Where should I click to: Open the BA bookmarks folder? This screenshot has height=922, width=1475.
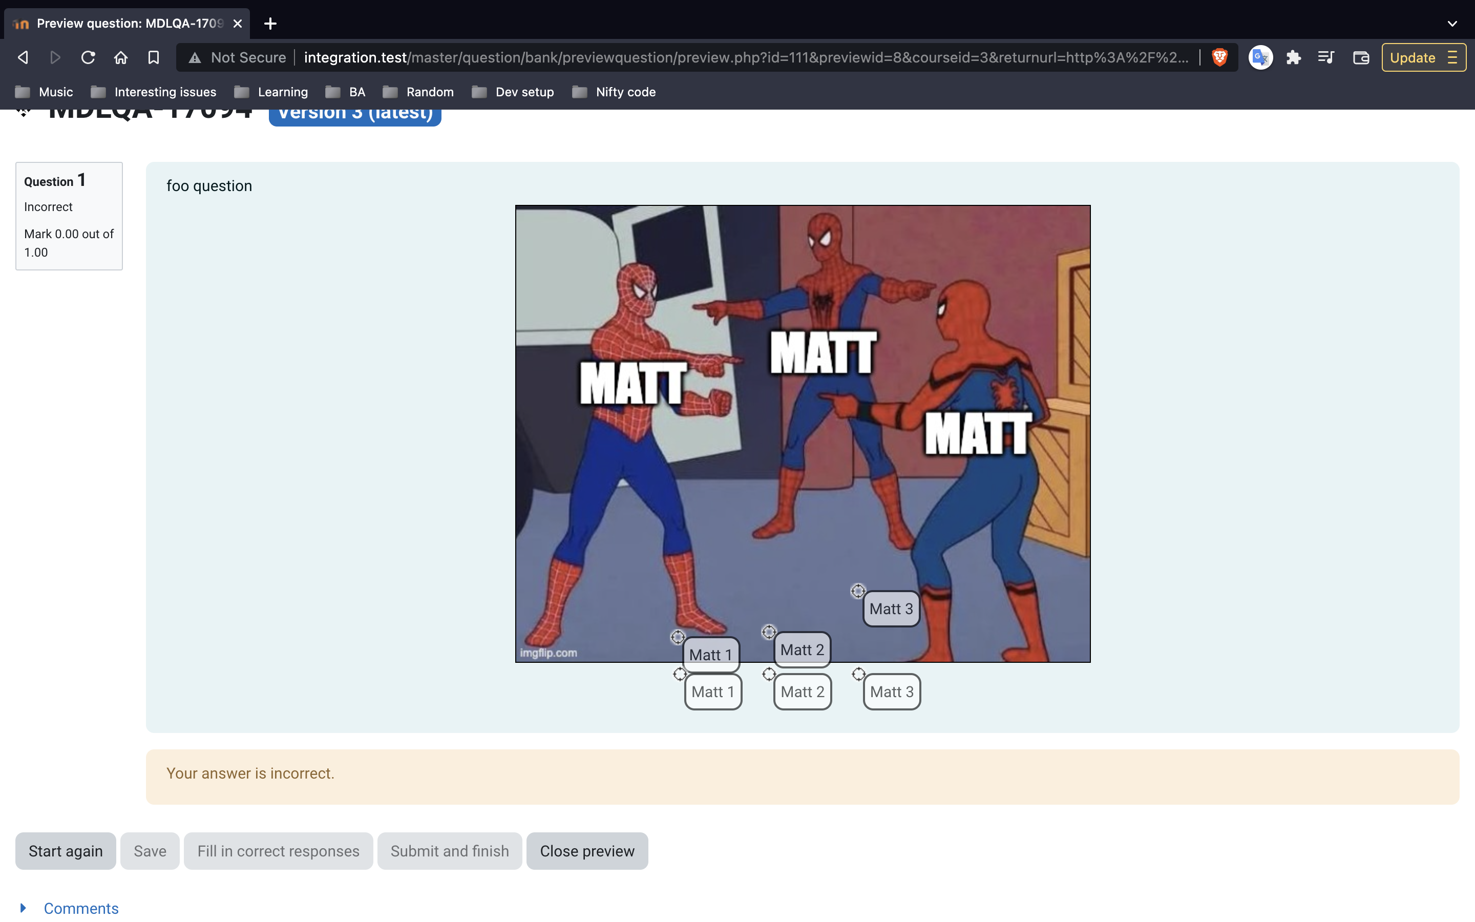pyautogui.click(x=346, y=92)
